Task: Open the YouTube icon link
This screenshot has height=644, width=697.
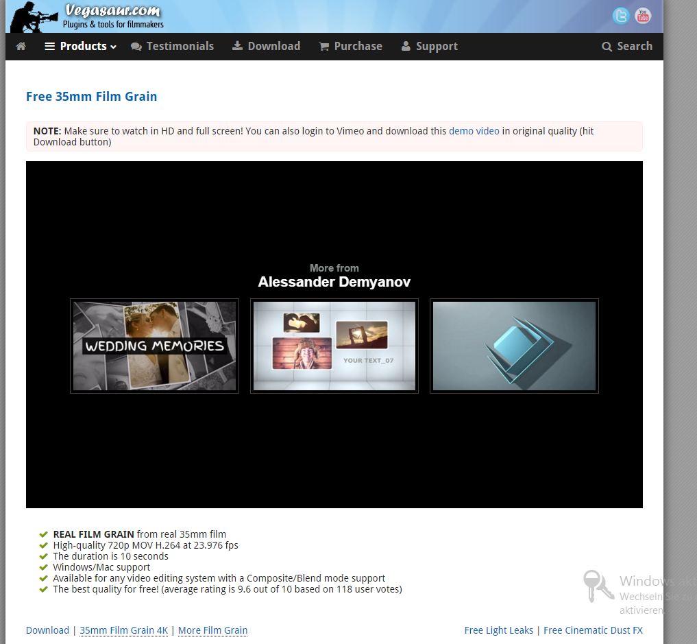Action: (x=643, y=16)
